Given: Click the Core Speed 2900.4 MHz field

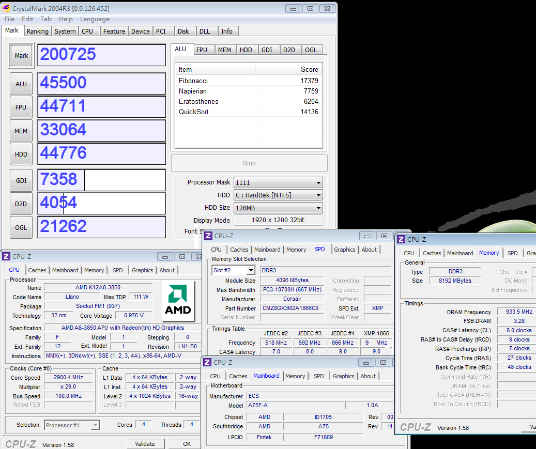Looking at the screenshot, I should (68, 378).
